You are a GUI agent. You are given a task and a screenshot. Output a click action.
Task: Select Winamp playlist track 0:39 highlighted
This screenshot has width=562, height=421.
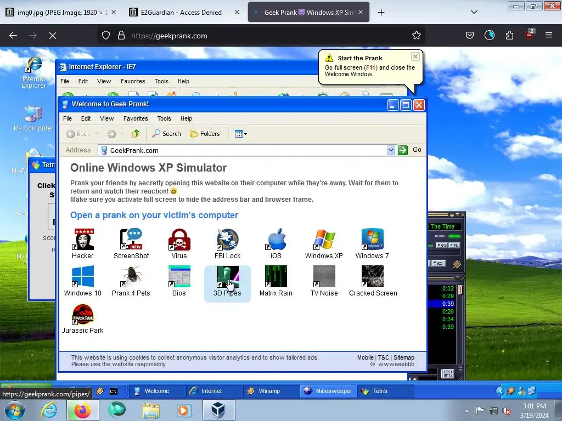pos(442,304)
